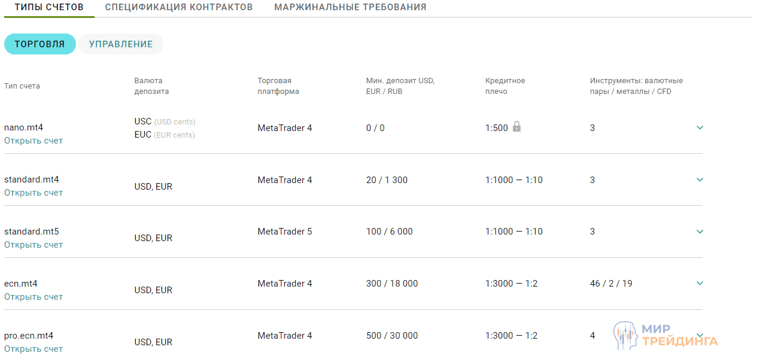This screenshot has height=359, width=778.
Task: Select the ТОРГОВЛЯ view toggle
Action: pos(39,44)
